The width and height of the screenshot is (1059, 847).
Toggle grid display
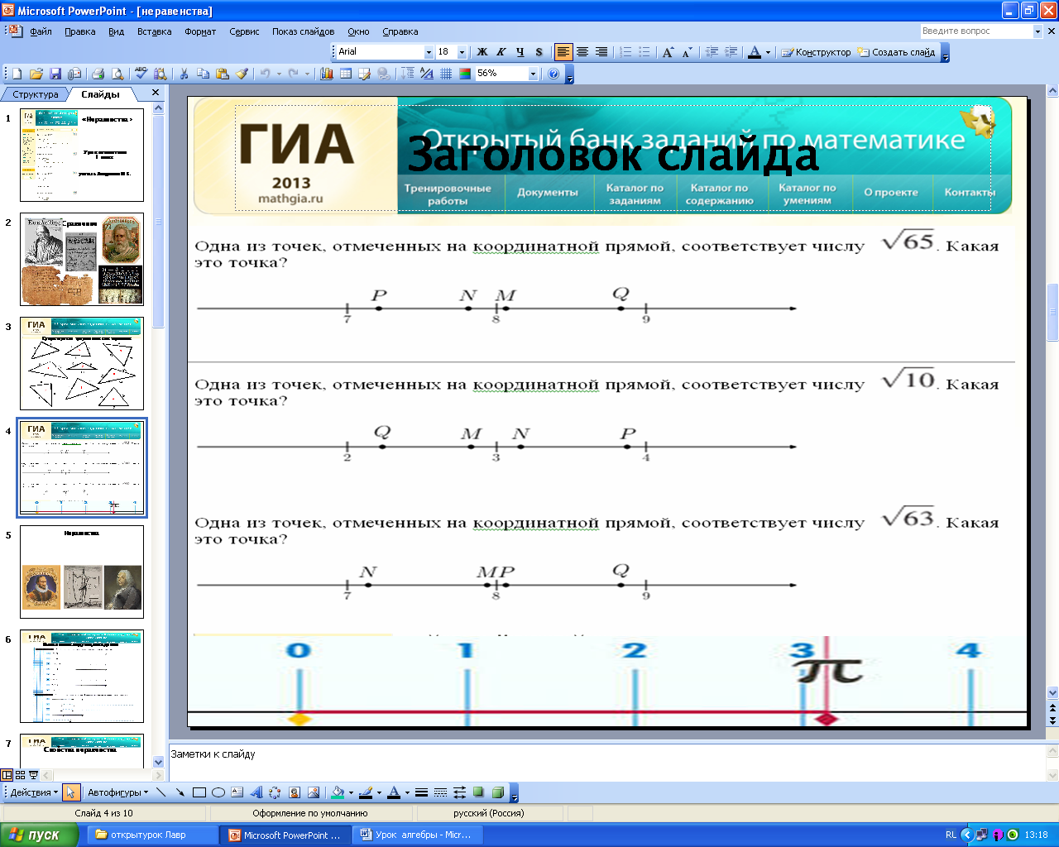tap(446, 74)
